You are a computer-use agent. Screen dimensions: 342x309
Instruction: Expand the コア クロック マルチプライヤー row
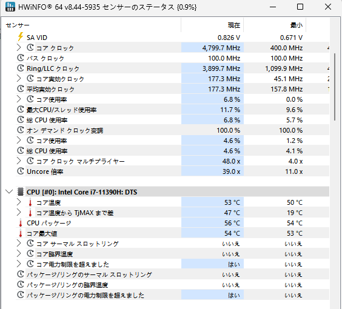tap(19, 161)
